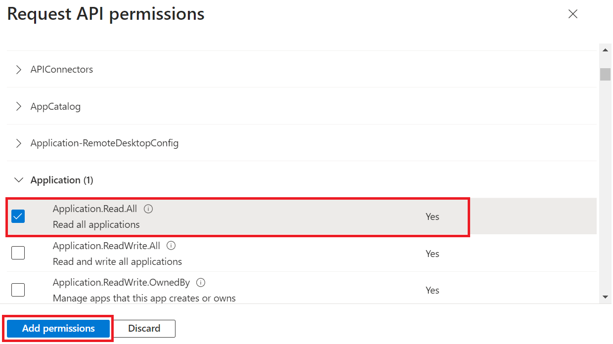The height and width of the screenshot is (344, 613).
Task: Click info icon beside Application.Read.All
Action: [x=148, y=209]
